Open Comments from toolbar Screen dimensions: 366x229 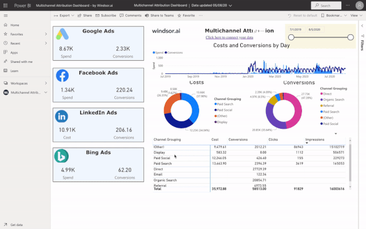[130, 15]
